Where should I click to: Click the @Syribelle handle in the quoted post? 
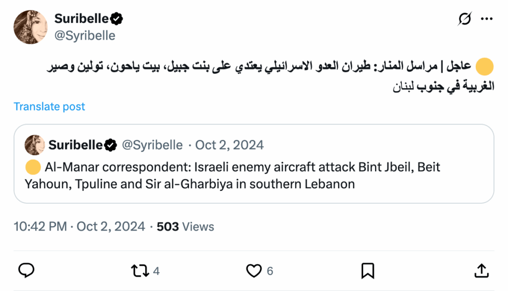[152, 145]
